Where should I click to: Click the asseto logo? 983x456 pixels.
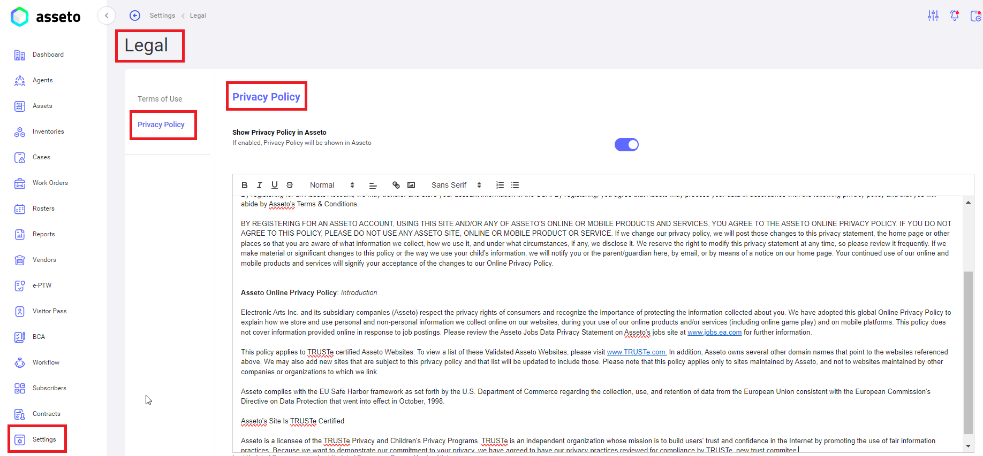coord(46,17)
